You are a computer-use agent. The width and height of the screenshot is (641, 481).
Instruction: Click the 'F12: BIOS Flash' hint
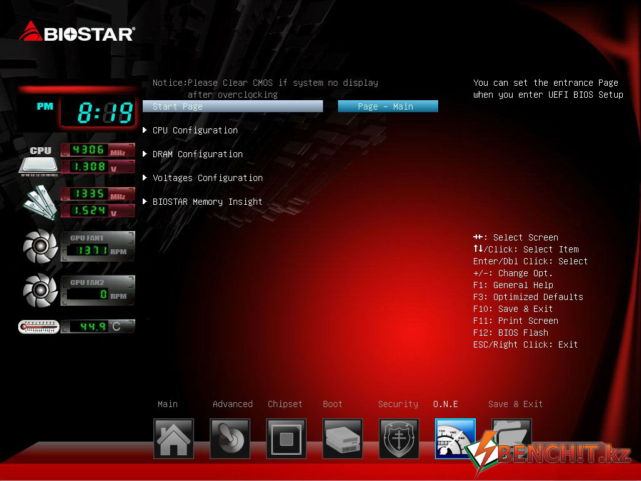(511, 332)
